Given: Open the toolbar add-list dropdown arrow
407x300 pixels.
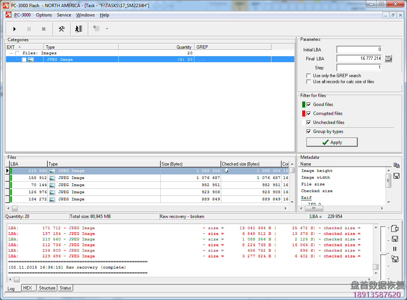Looking at the screenshot, I should click(107, 29).
